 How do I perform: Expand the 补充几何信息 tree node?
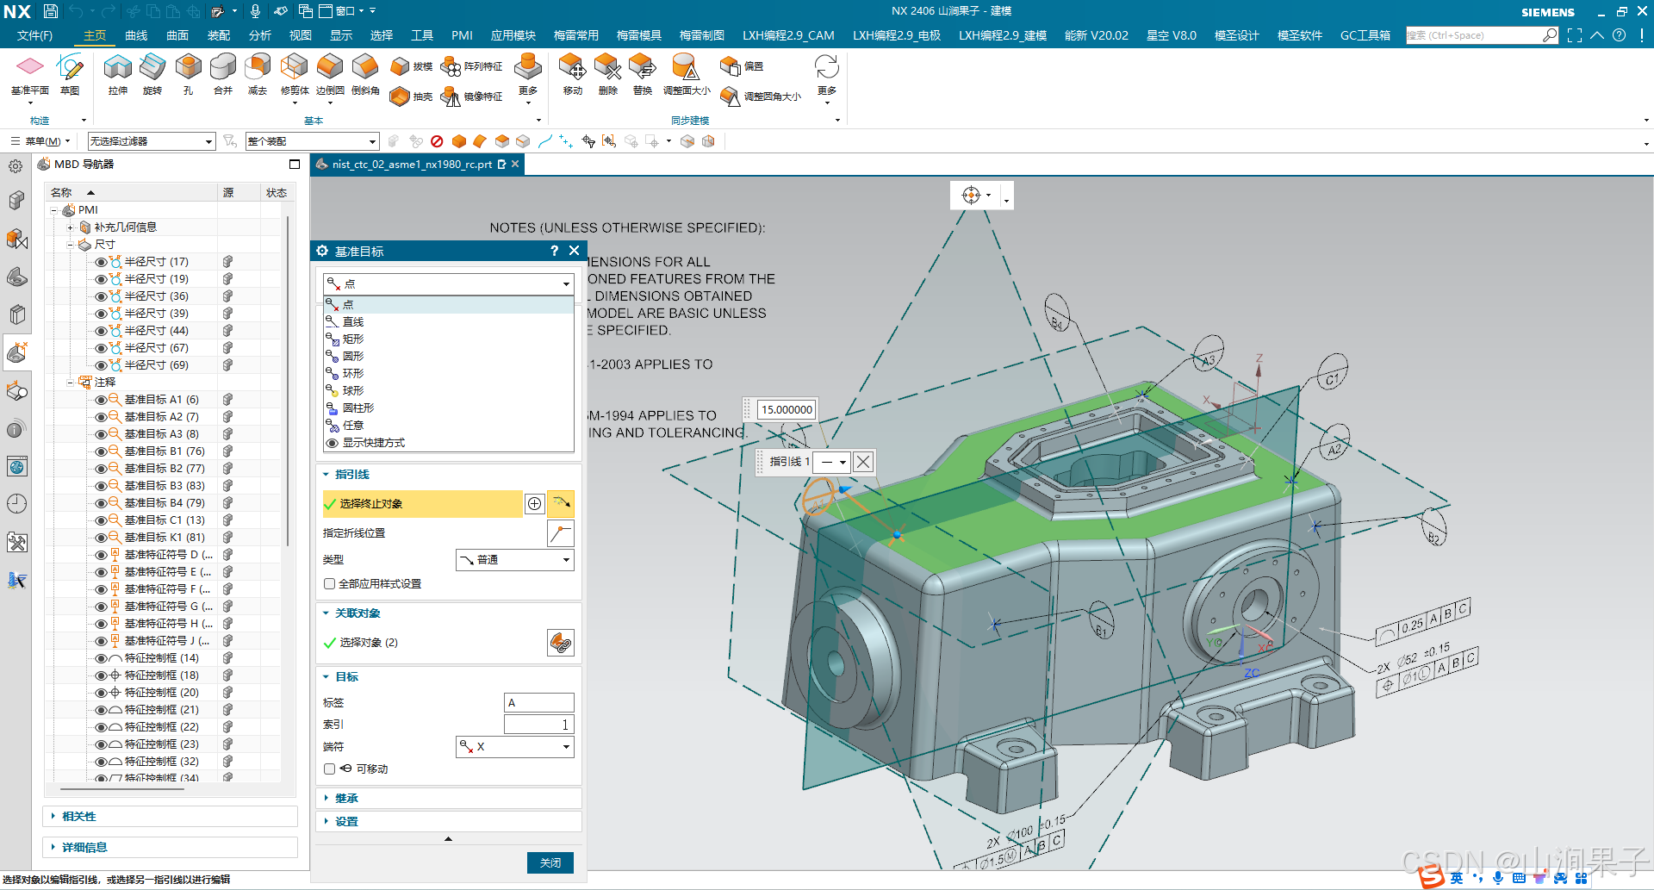click(71, 227)
